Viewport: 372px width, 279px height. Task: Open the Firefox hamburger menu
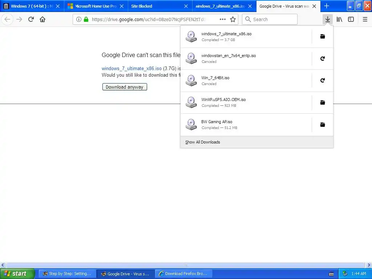tap(365, 19)
